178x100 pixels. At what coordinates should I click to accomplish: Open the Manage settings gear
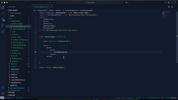click(3, 93)
